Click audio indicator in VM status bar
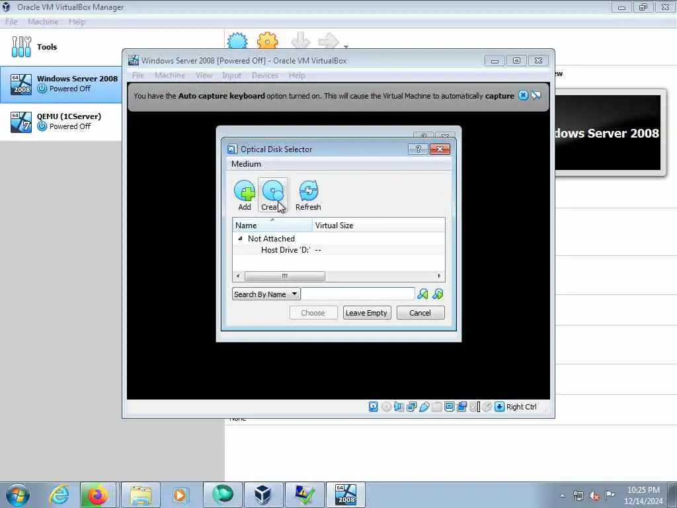This screenshot has width=677, height=508. (399, 407)
